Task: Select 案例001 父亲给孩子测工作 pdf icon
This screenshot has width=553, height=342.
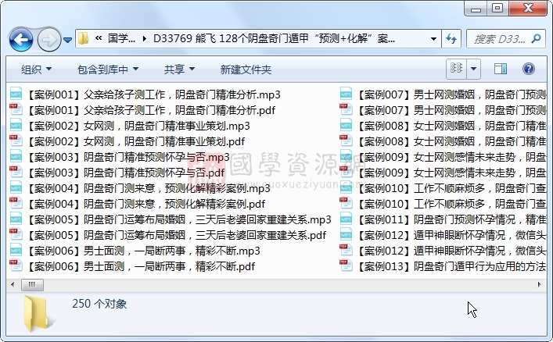Action: [16, 110]
